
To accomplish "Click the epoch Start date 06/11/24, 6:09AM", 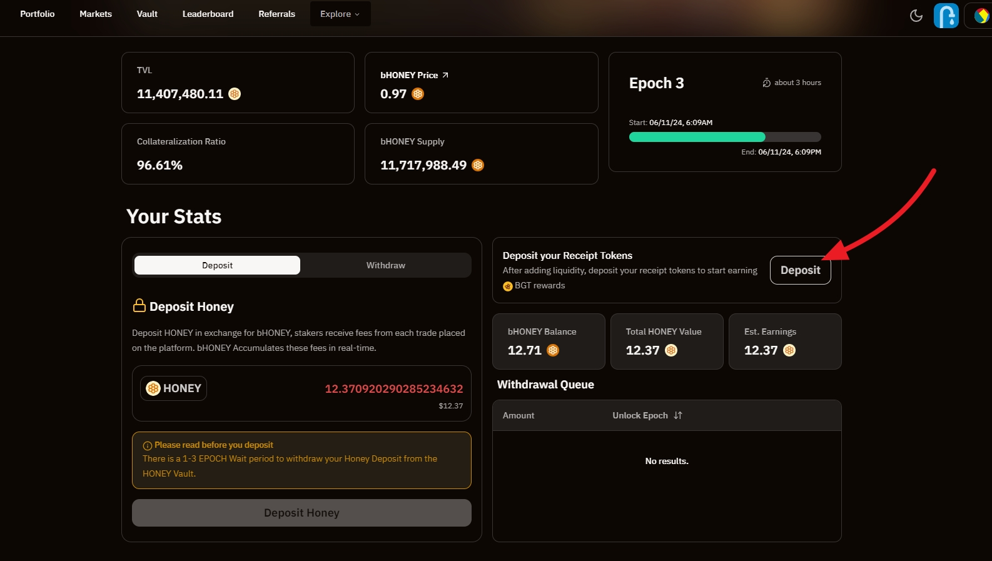I will (x=681, y=123).
